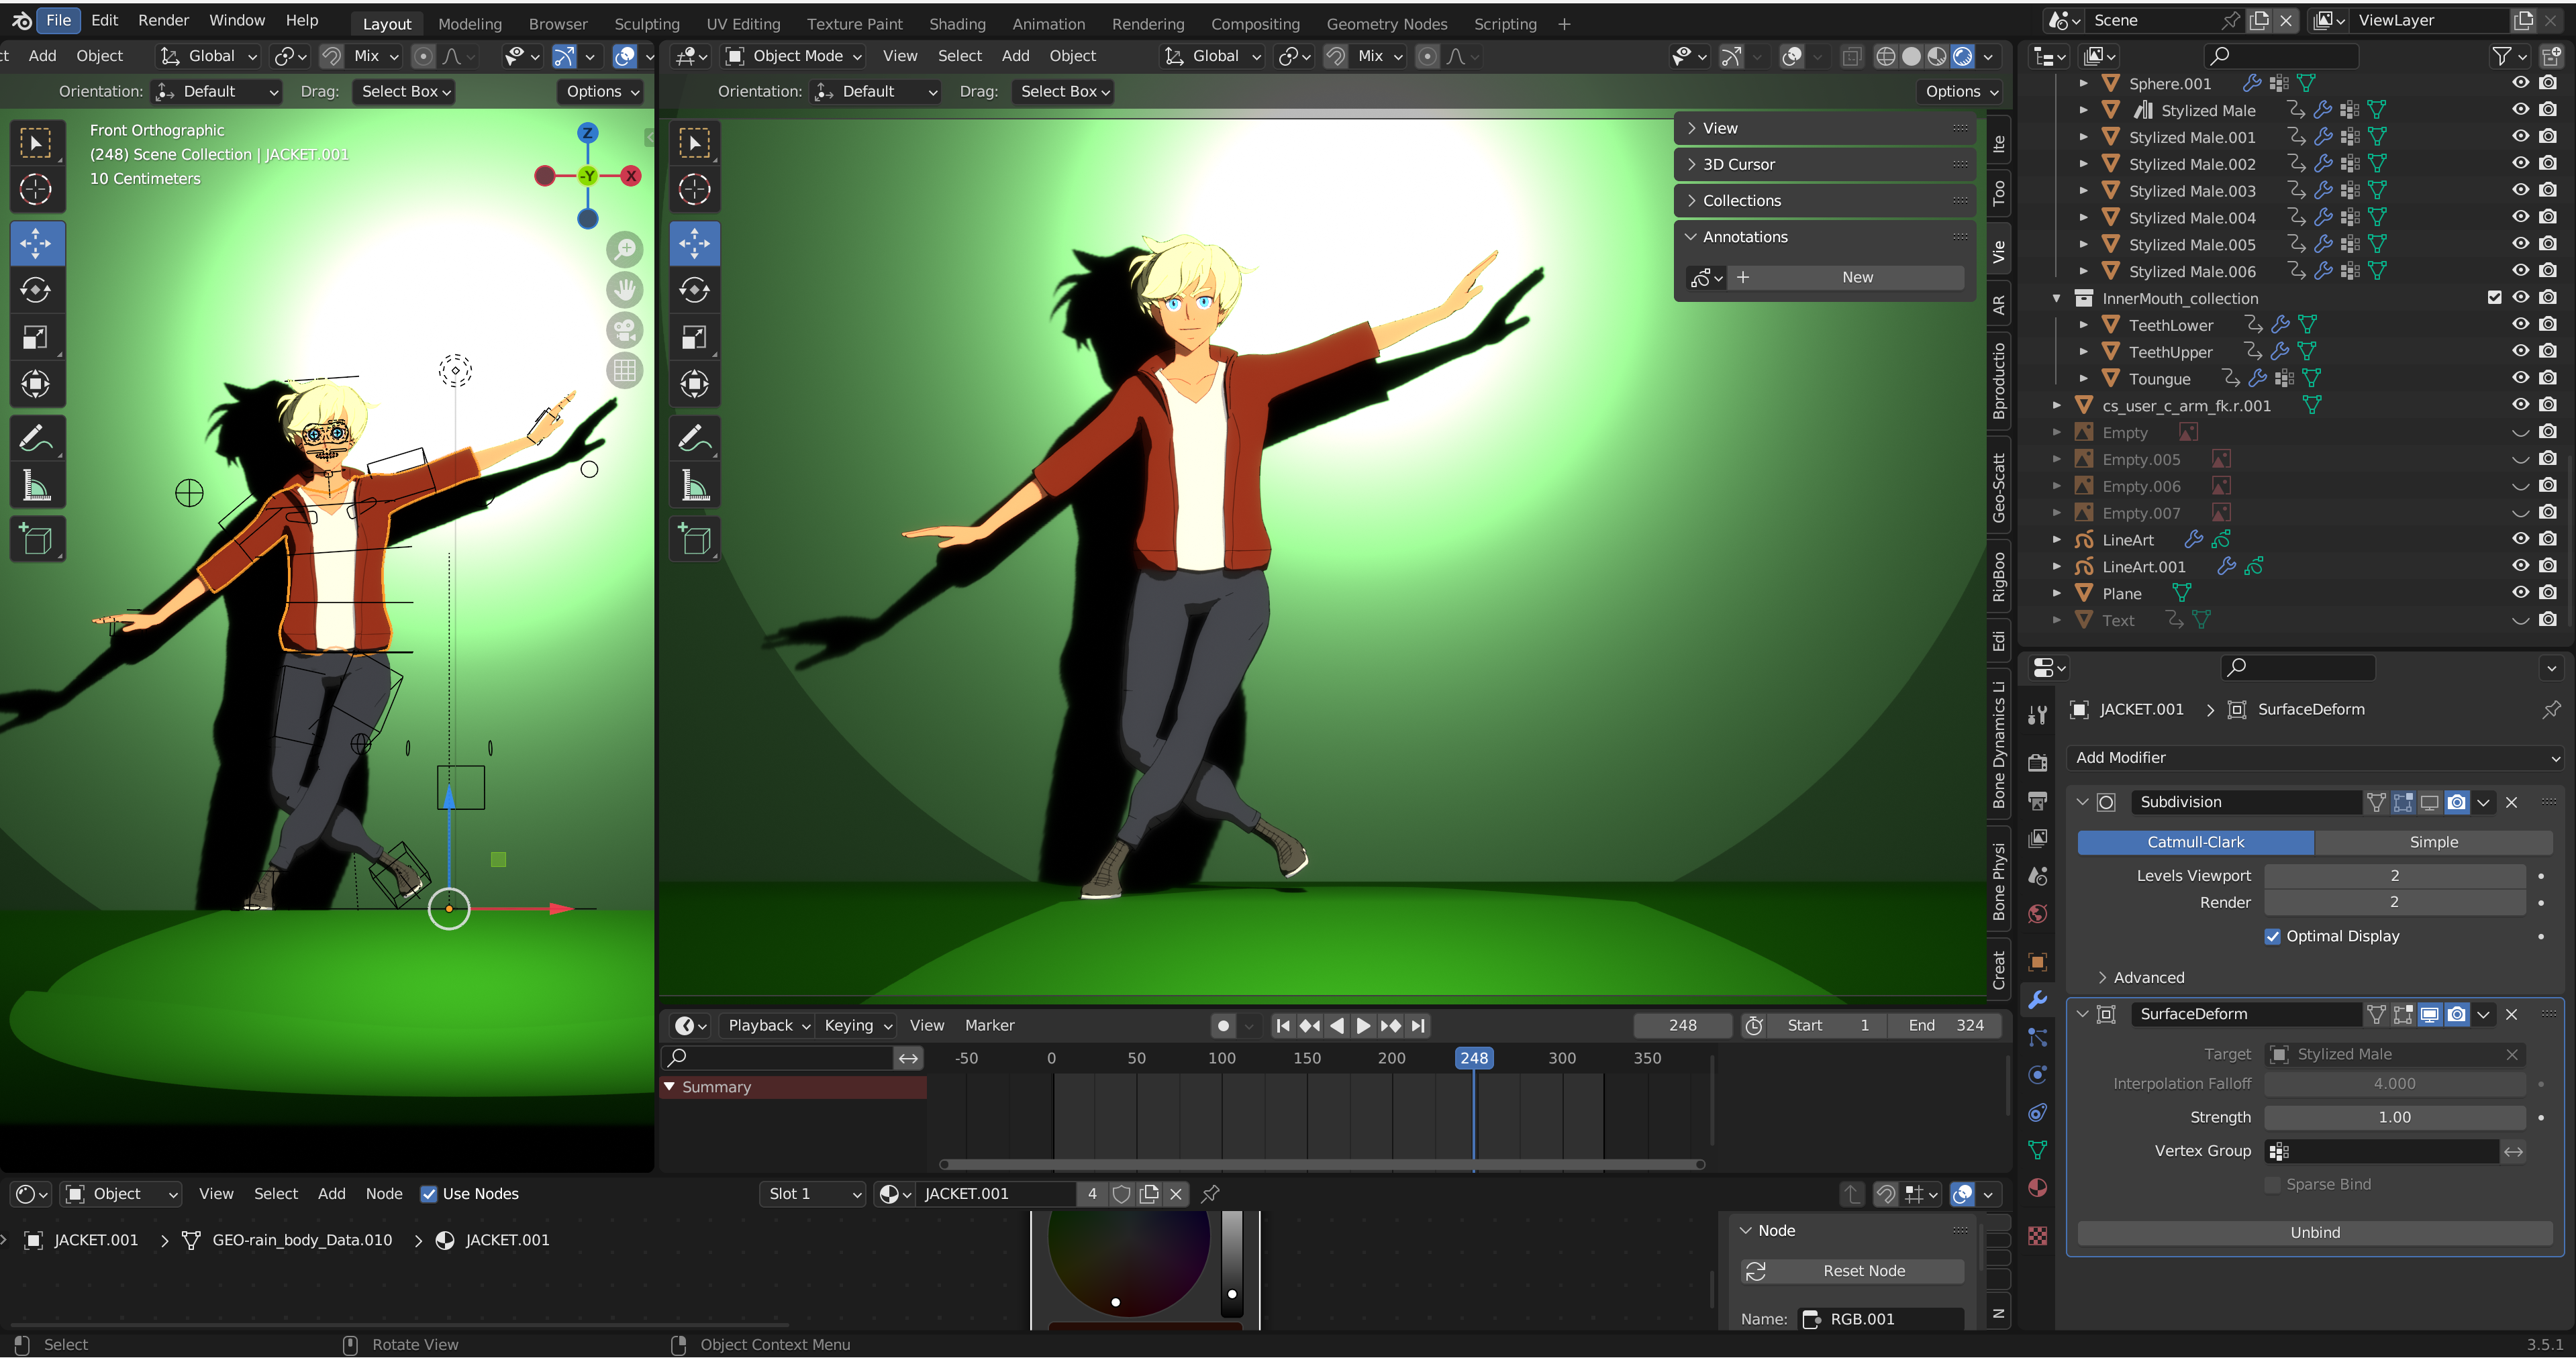Open the Modifiers wrench tab in Properties

click(2038, 999)
